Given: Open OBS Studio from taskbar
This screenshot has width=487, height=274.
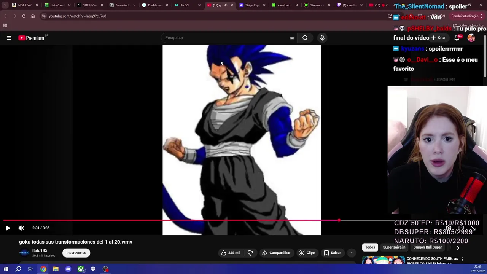Looking at the screenshot, I should tap(105, 269).
